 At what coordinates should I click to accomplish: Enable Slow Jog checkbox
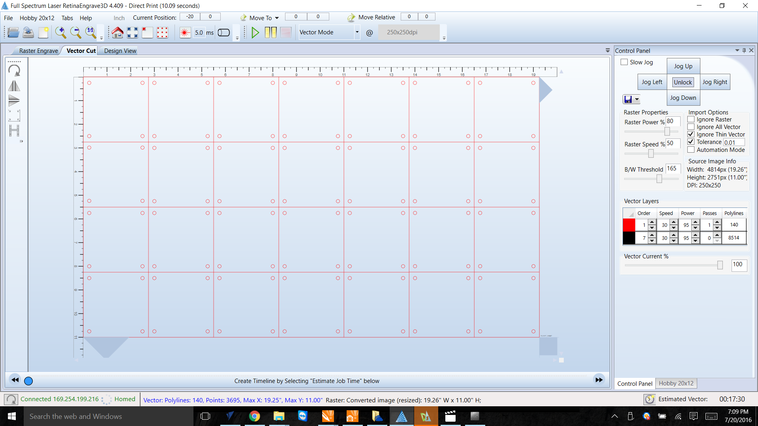[x=624, y=62]
